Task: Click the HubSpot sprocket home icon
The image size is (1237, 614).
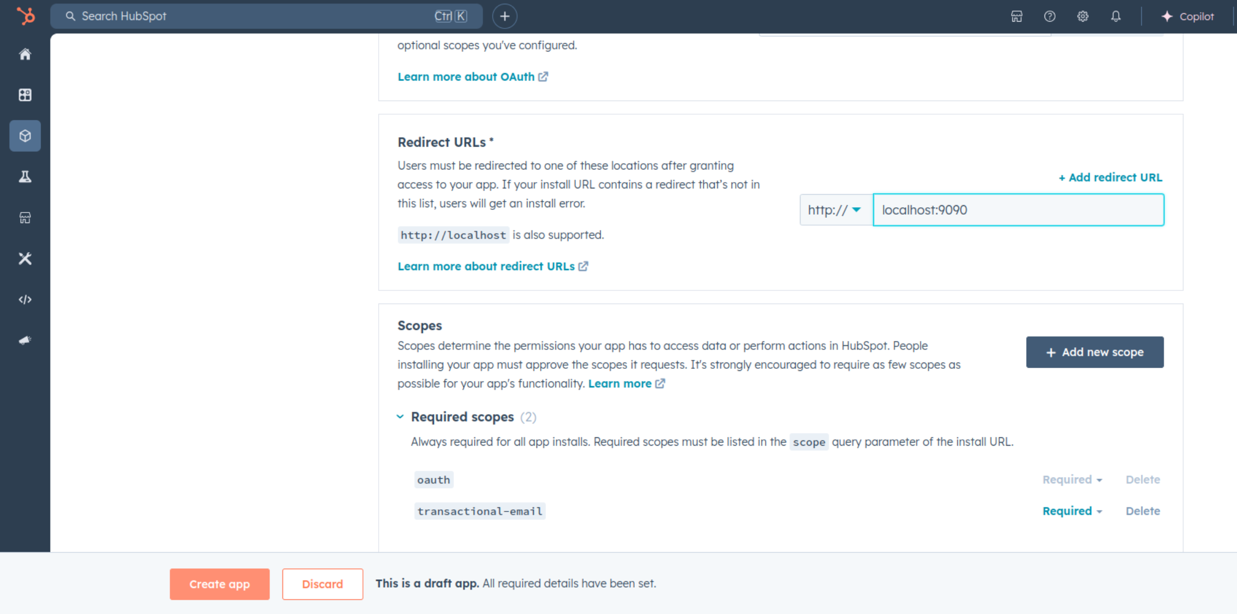Action: (24, 16)
